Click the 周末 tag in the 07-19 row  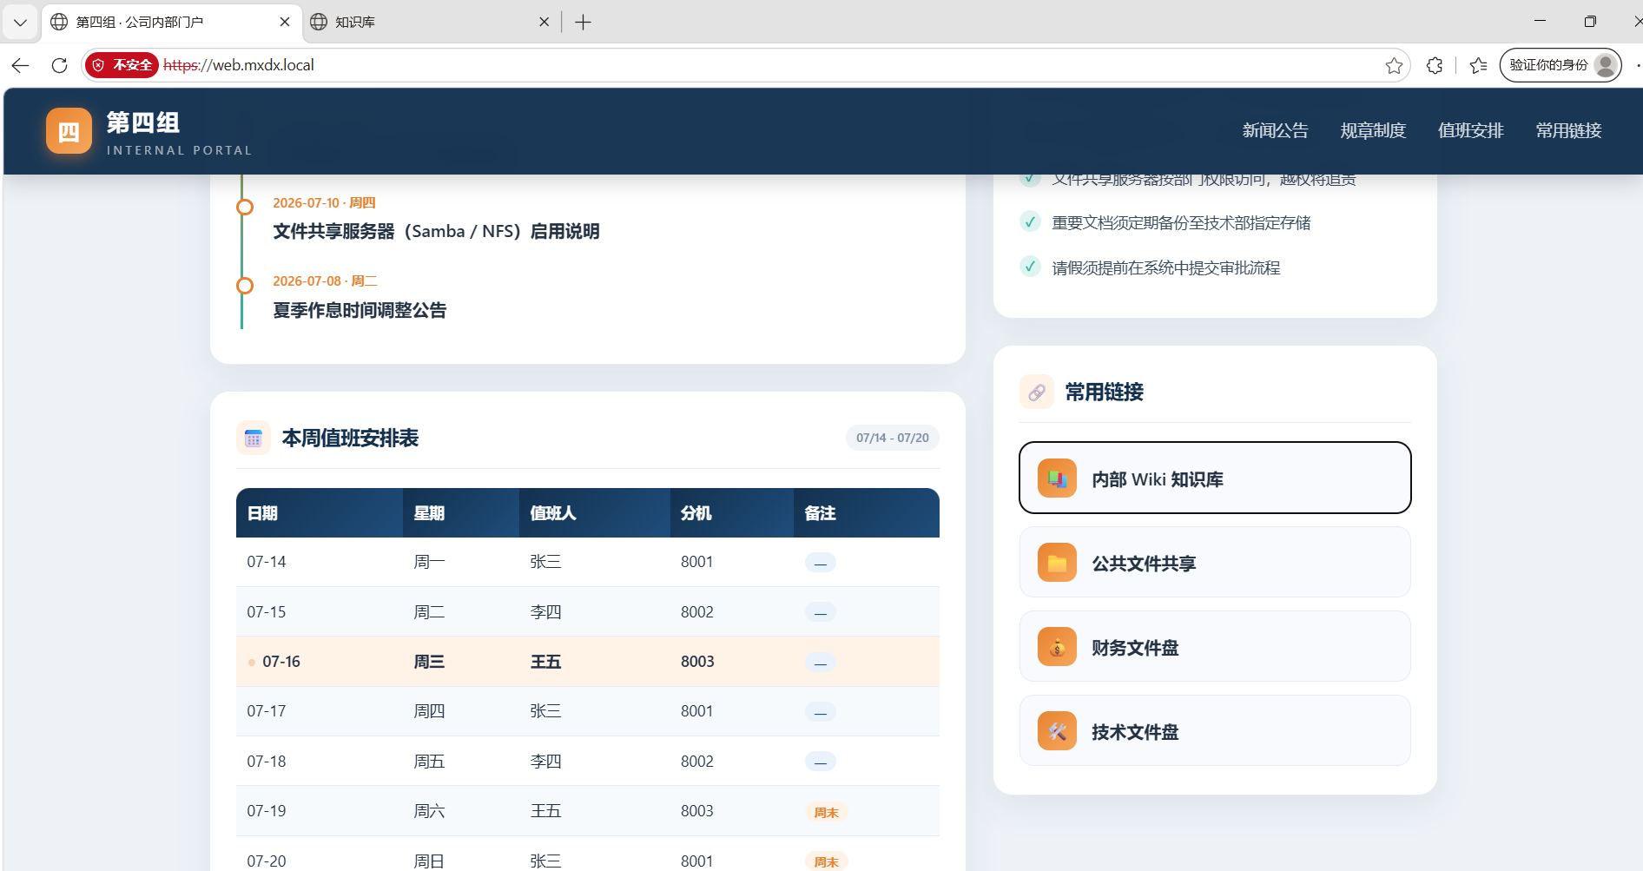826,813
